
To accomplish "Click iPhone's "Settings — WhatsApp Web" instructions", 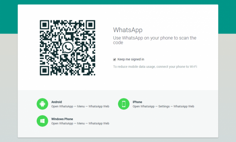I will coord(163,106).
